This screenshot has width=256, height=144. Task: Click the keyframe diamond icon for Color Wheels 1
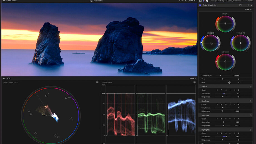248,5
